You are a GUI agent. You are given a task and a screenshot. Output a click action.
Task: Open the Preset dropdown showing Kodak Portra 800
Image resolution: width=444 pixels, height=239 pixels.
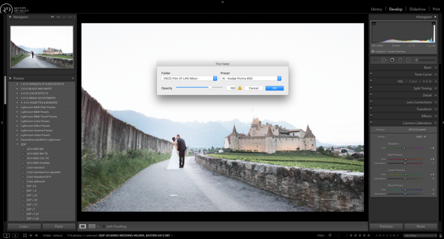pos(251,78)
